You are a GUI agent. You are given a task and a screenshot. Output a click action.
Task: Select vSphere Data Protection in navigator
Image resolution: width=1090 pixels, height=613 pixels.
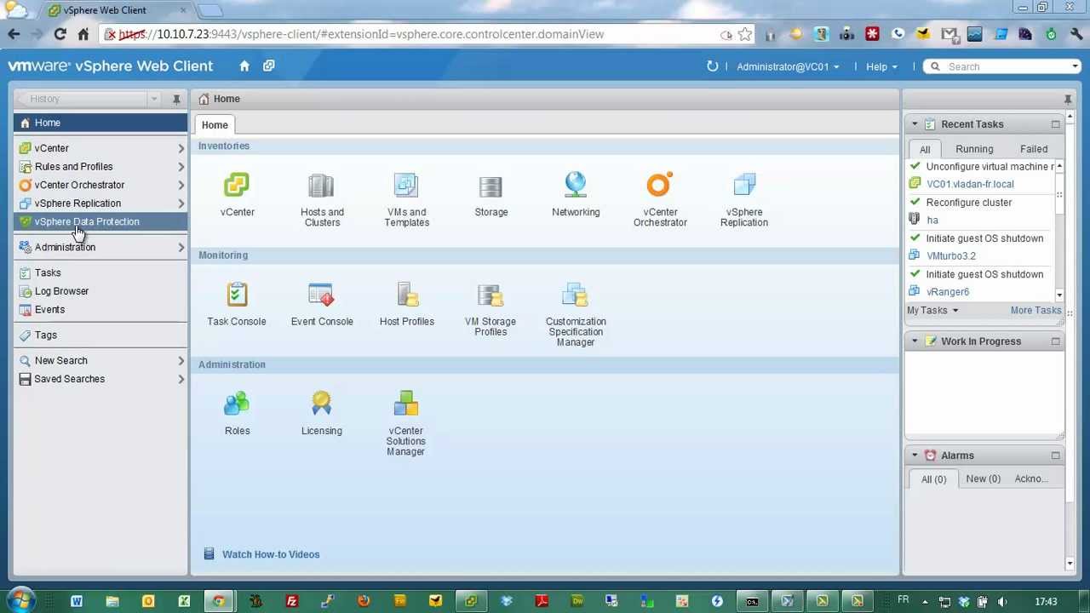100,221
